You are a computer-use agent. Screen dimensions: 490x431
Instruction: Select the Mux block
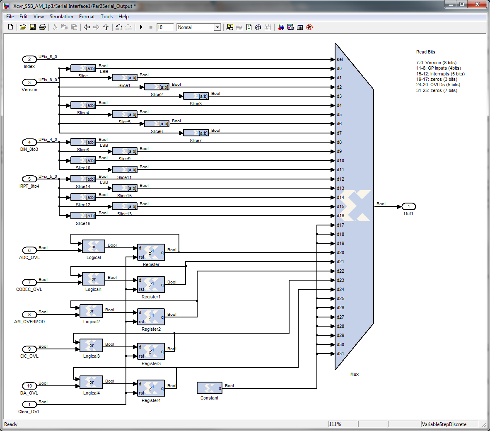pos(354,206)
